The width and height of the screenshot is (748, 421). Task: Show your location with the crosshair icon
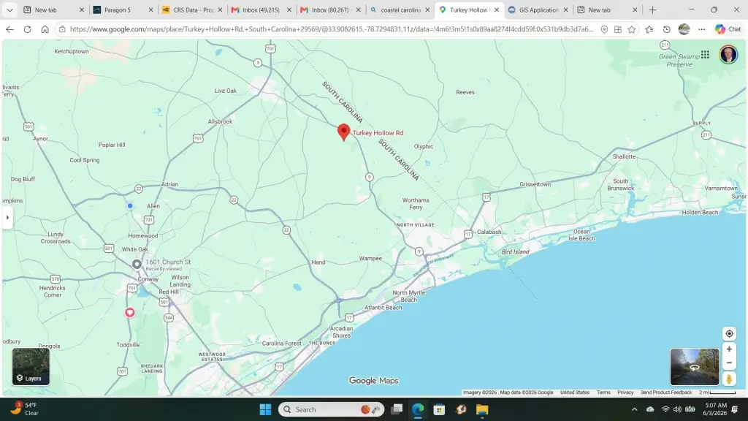click(x=729, y=333)
